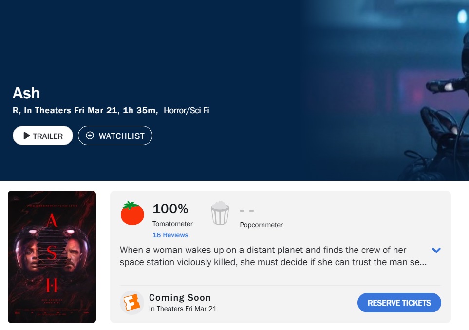469x330 pixels.
Task: Click the popcorn bucket icon
Action: click(x=220, y=214)
